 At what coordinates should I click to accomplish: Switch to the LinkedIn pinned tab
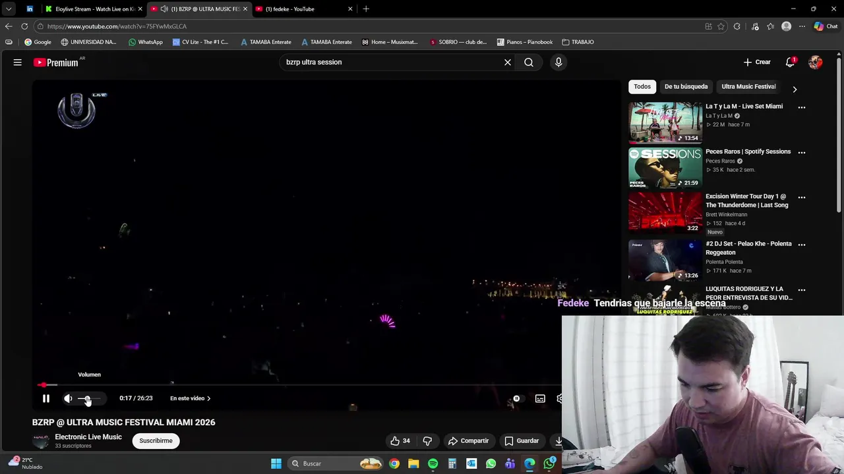point(30,9)
